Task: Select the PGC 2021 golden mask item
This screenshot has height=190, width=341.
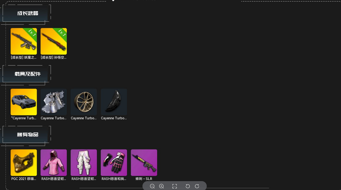Action: pos(24,162)
